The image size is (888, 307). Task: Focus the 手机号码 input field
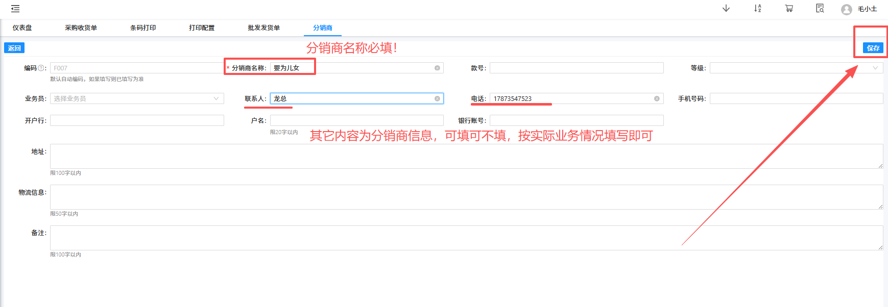(796, 98)
